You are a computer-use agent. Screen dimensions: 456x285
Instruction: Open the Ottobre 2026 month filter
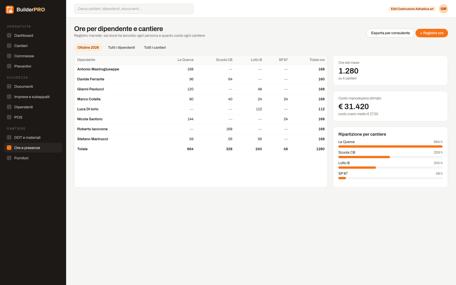point(88,48)
